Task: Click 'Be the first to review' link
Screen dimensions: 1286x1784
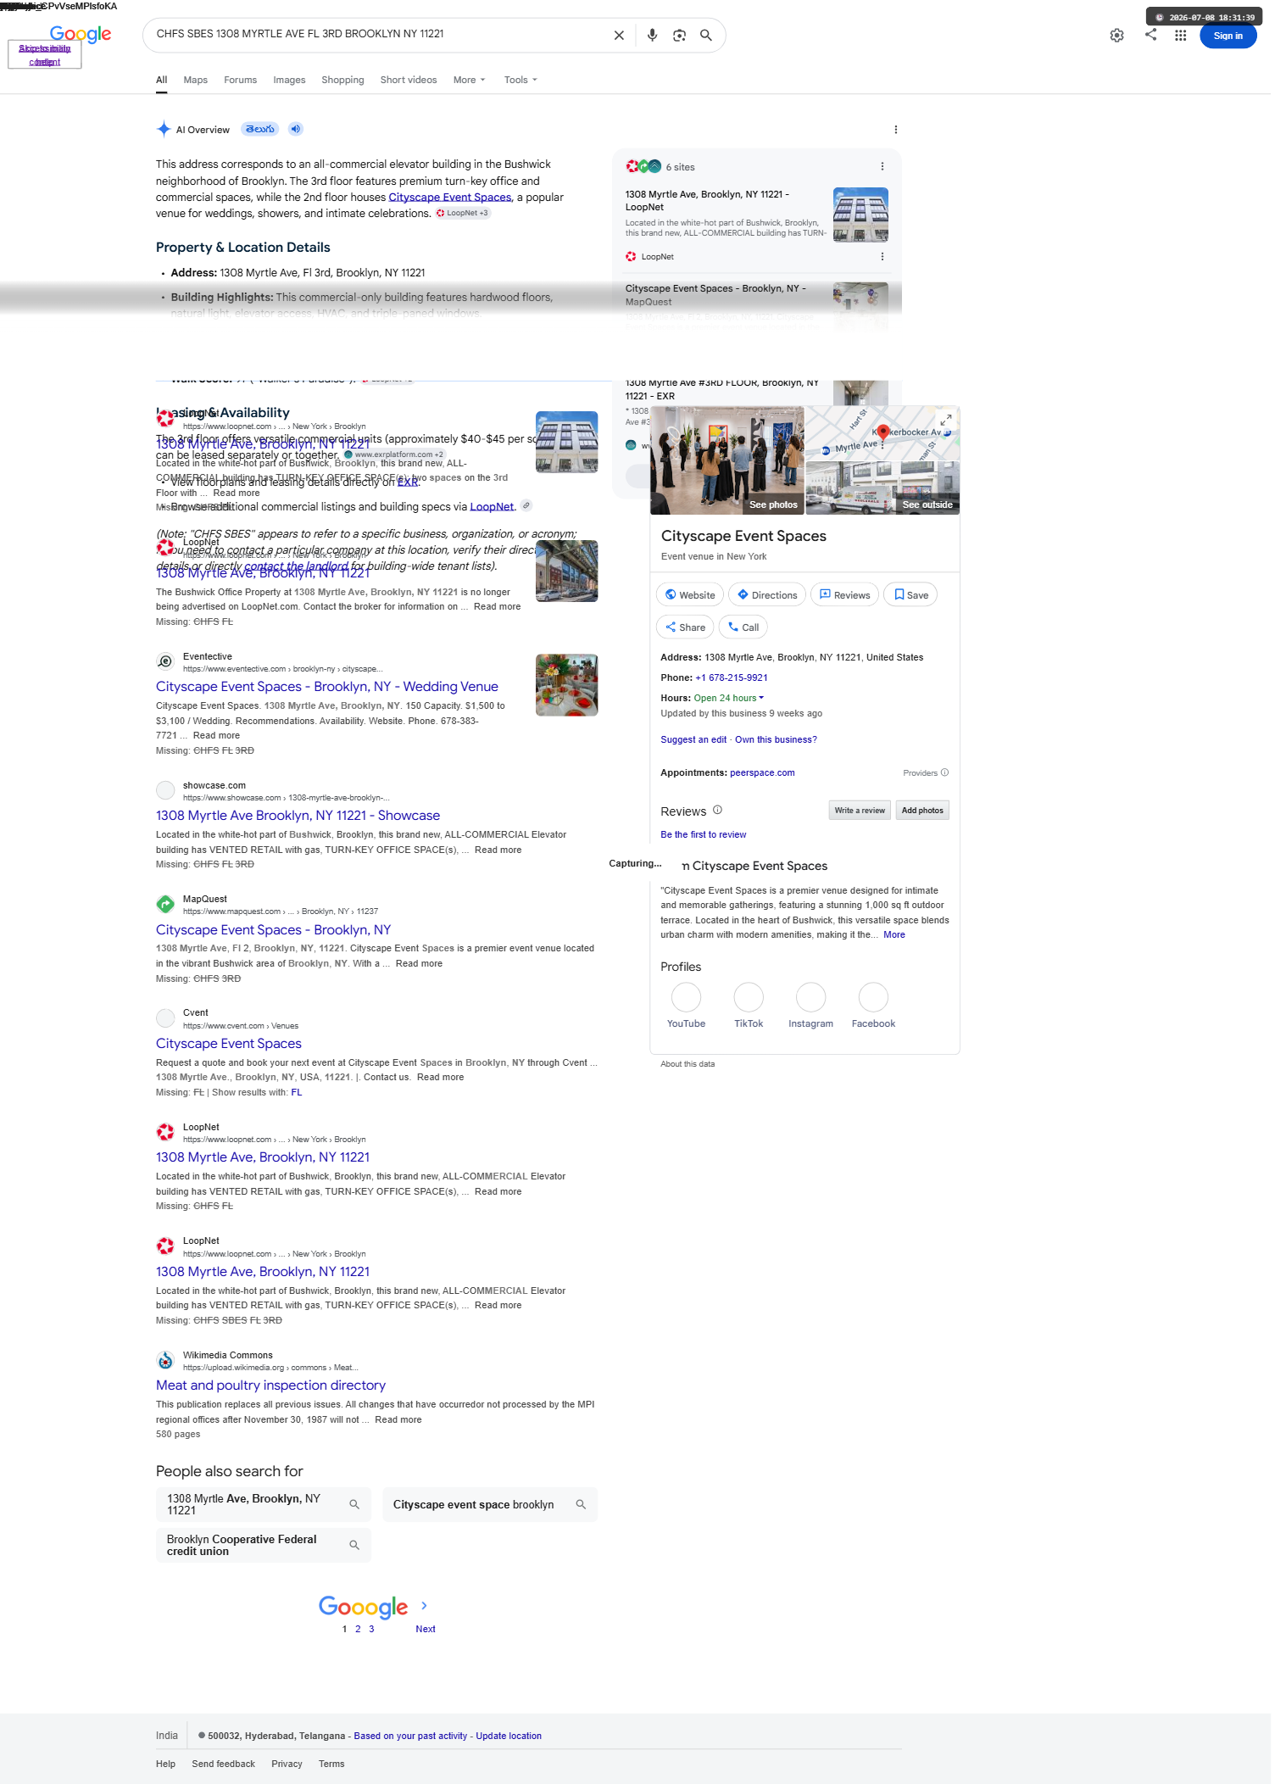Action: [704, 834]
